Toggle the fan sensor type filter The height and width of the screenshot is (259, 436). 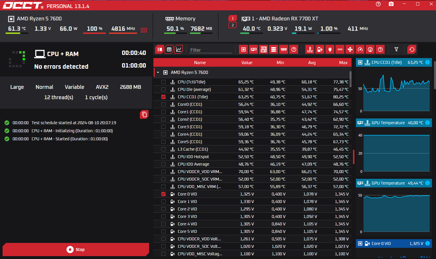[x=350, y=49]
